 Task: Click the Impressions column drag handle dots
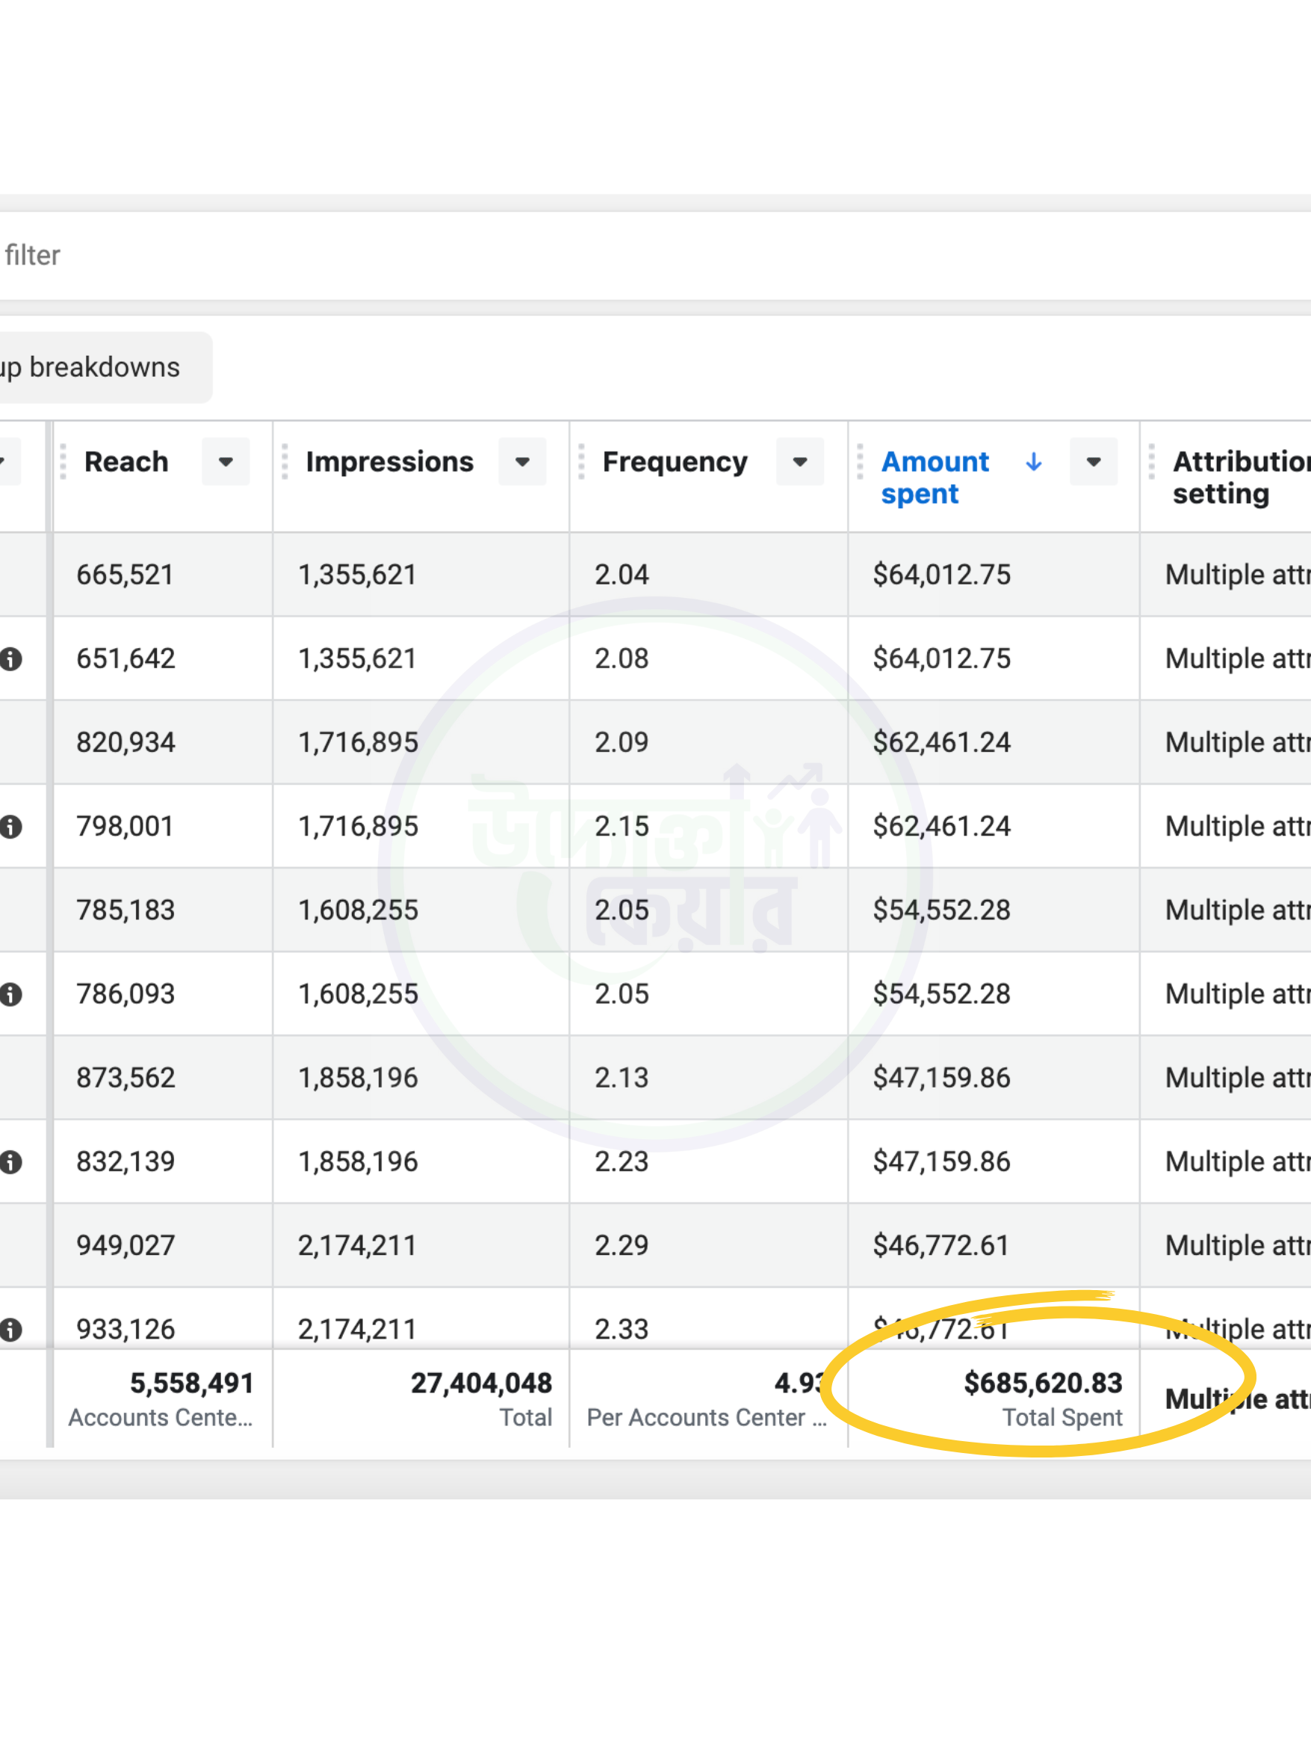tap(285, 462)
